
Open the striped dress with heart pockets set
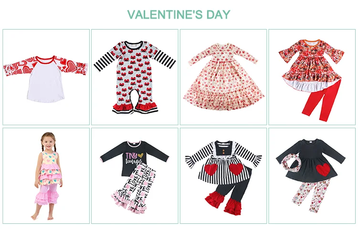pos(223,176)
